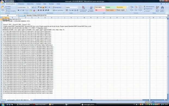
Task: Decrease the cell indent
Action: click(x=46, y=10)
